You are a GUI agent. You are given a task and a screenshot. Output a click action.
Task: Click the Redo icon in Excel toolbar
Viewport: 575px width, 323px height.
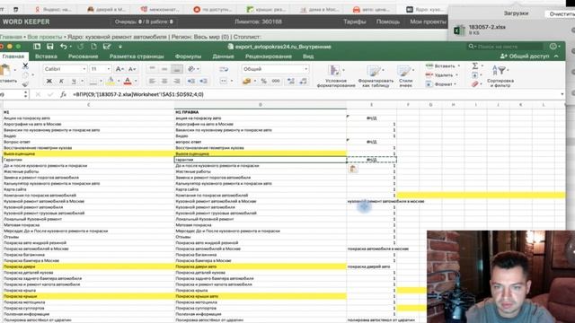(x=81, y=47)
